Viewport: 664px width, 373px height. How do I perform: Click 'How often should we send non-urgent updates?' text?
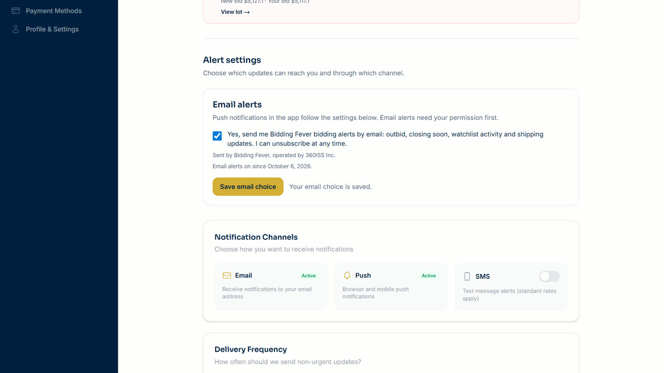[x=288, y=362]
